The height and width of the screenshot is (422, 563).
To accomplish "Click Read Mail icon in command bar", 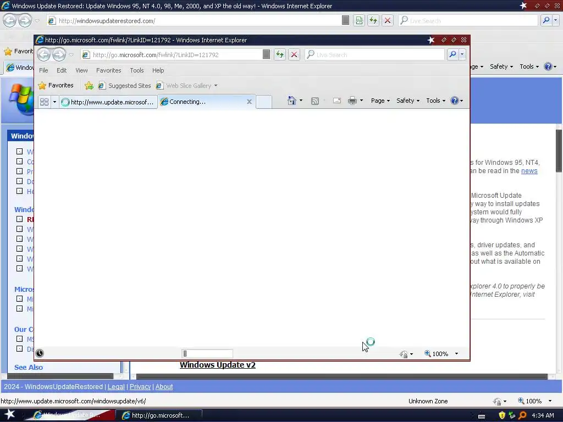I will click(337, 101).
